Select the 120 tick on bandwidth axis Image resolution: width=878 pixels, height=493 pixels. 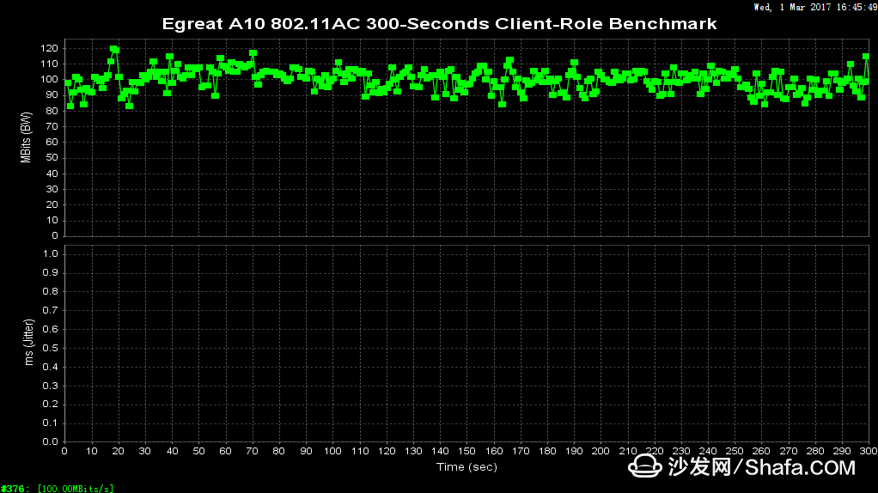point(49,49)
